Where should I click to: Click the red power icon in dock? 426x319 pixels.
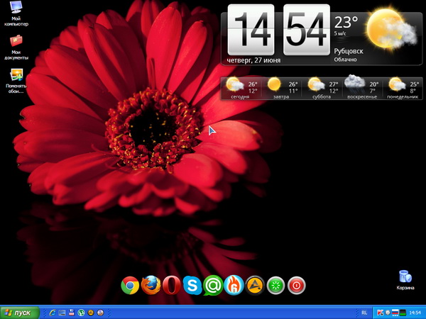pyautogui.click(x=297, y=286)
